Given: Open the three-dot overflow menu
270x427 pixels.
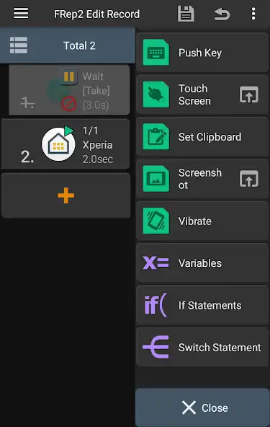Looking at the screenshot, I should [253, 14].
